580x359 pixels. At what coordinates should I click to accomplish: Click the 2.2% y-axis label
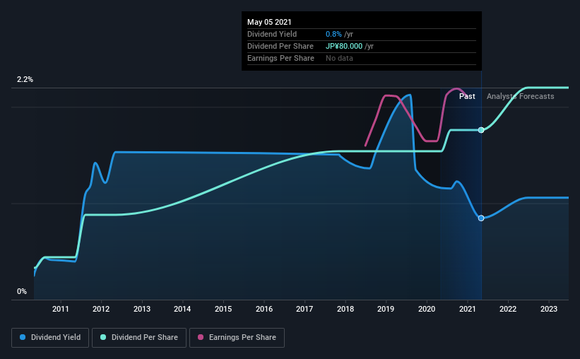click(25, 80)
